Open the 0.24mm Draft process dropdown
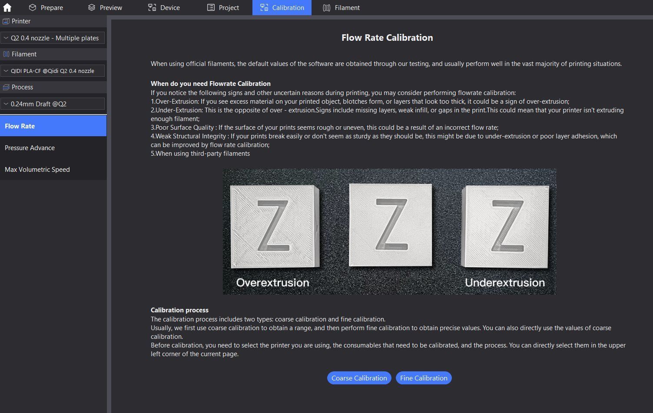 tap(53, 104)
